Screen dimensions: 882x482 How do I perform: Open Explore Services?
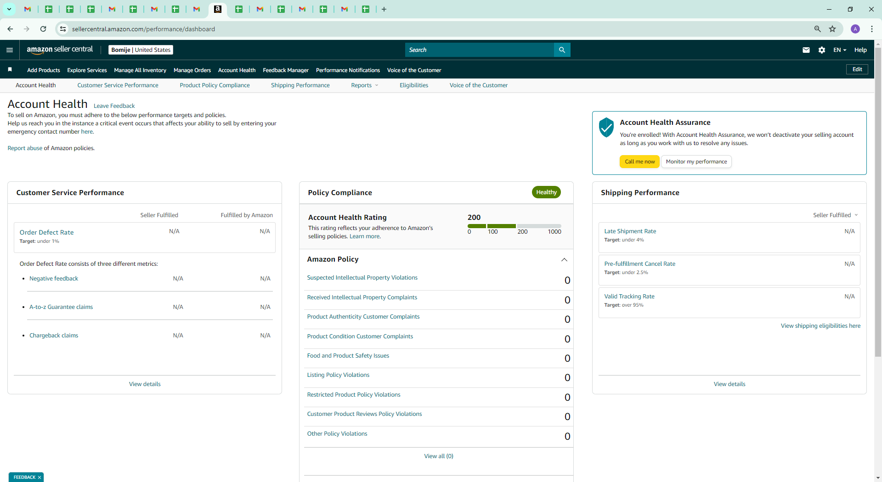click(87, 70)
